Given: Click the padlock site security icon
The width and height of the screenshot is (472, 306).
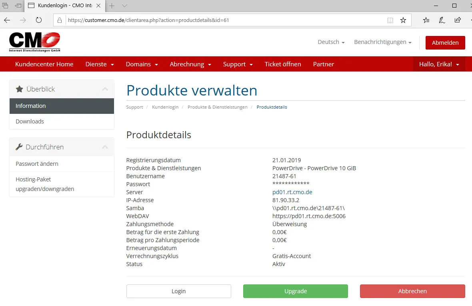Looking at the screenshot, I should pyautogui.click(x=60, y=20).
